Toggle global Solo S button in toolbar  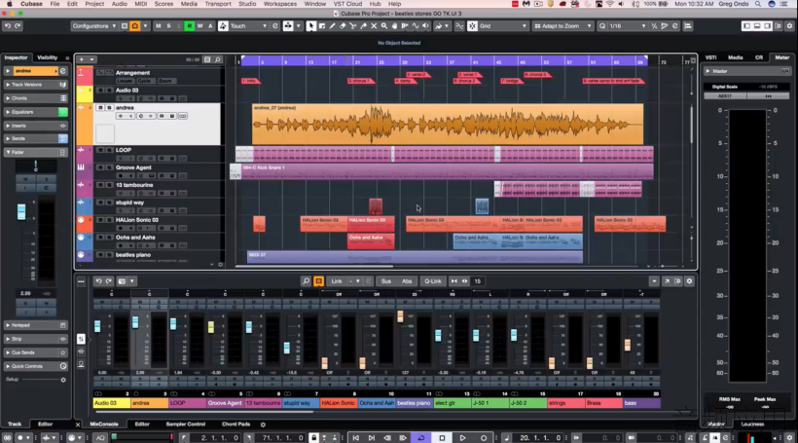coord(168,26)
